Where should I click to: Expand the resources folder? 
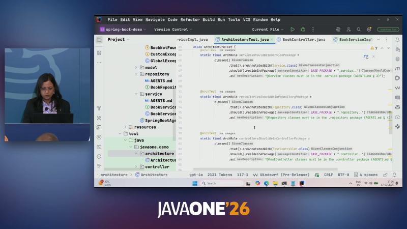125,127
